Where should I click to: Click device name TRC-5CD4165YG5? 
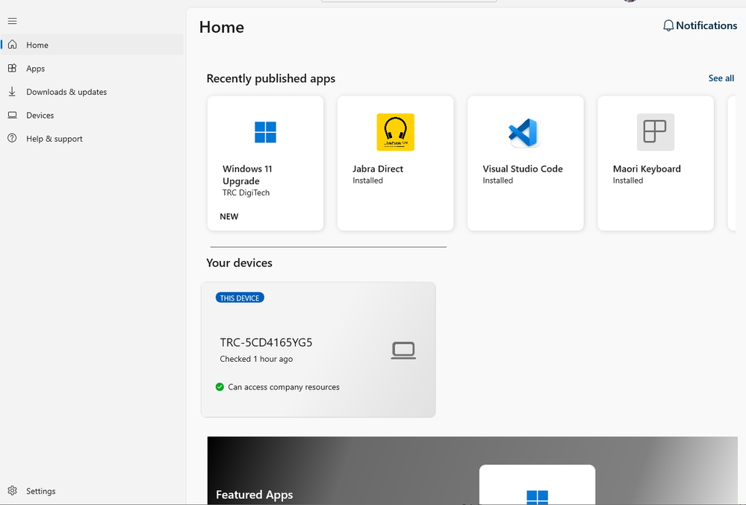point(266,342)
